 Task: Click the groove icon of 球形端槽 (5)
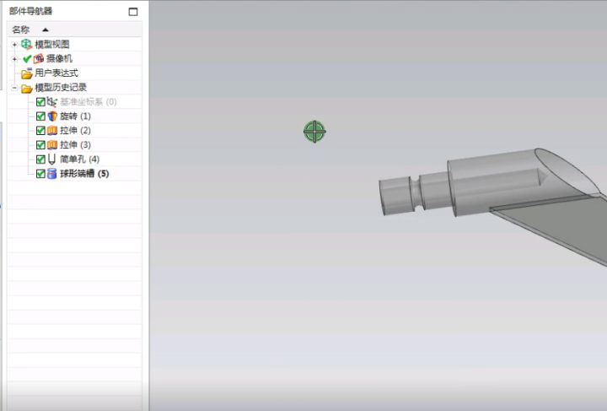pyautogui.click(x=52, y=174)
